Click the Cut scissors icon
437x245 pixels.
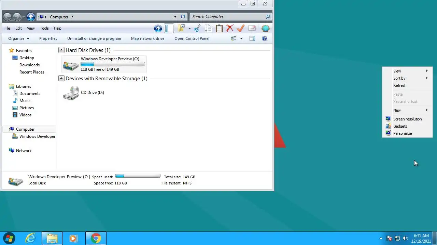[197, 29]
